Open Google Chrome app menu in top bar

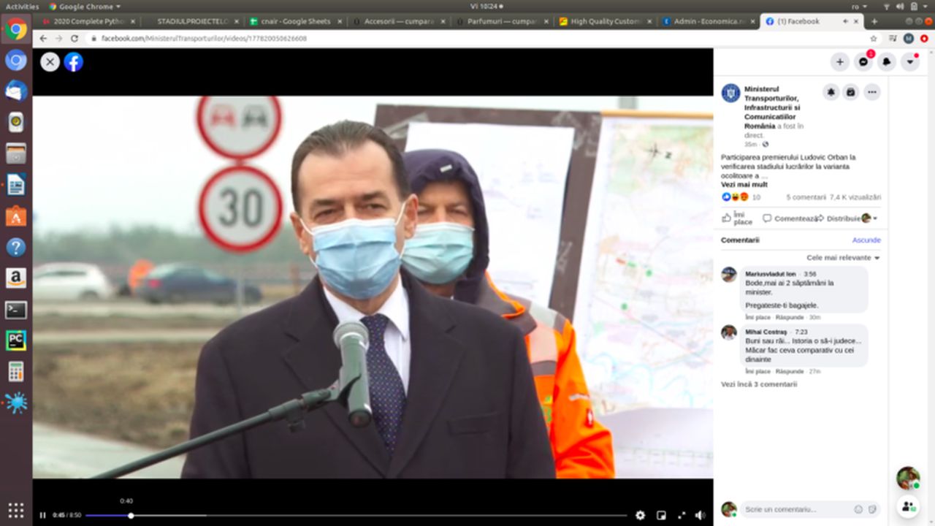pos(84,6)
